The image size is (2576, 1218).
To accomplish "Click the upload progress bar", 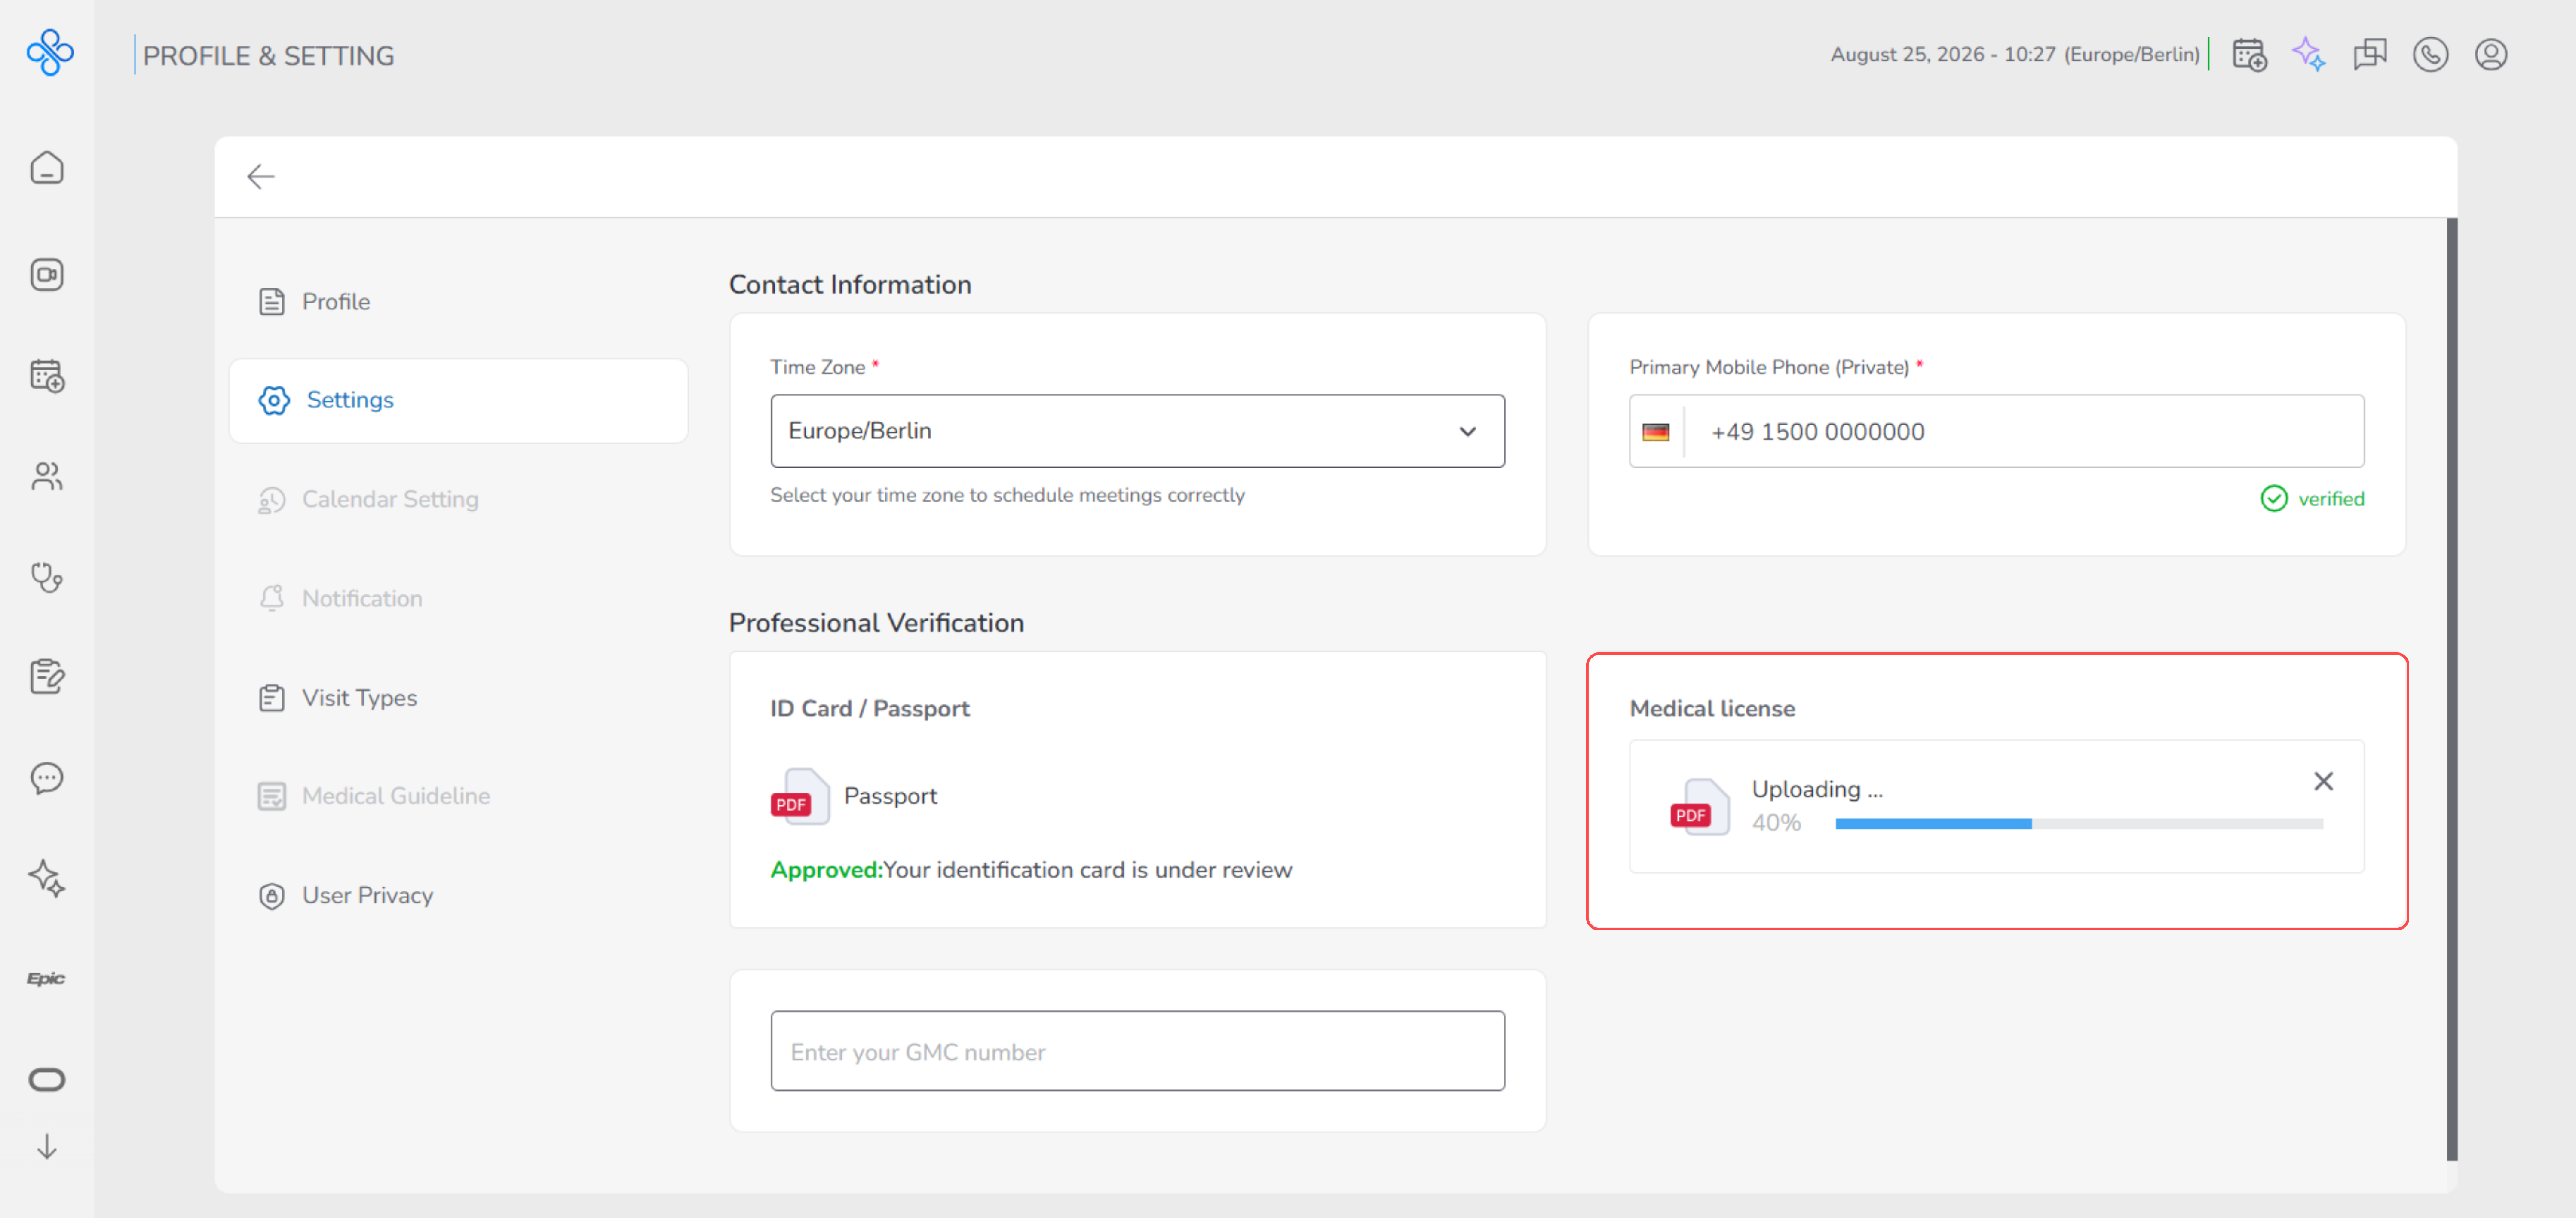I will pos(2079,824).
